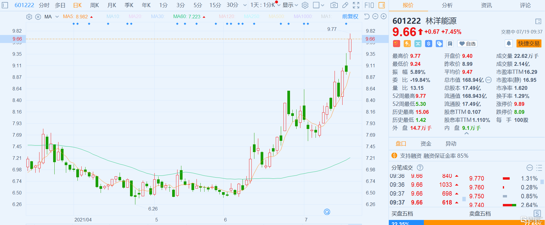Switch to 周K weekly chart tab
The height and width of the screenshot is (225, 545).
click(94, 5)
